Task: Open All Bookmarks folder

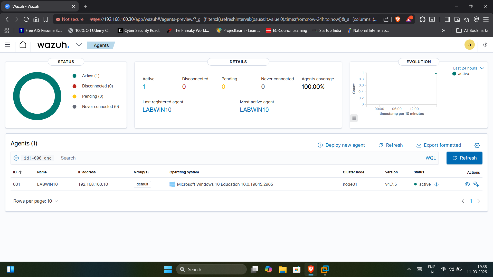Action: tap(472, 31)
